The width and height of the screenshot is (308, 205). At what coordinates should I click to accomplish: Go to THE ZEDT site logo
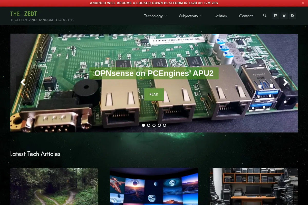[24, 14]
